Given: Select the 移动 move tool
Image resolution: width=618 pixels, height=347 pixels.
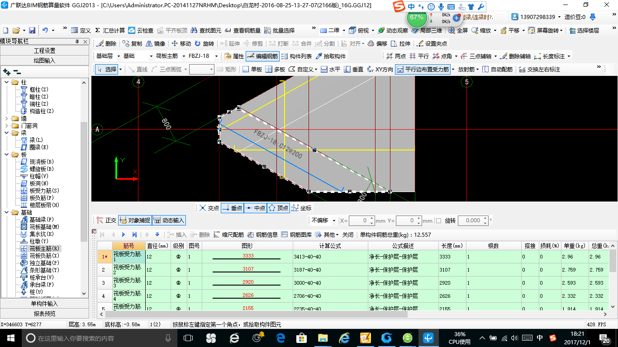Looking at the screenshot, I should [181, 43].
